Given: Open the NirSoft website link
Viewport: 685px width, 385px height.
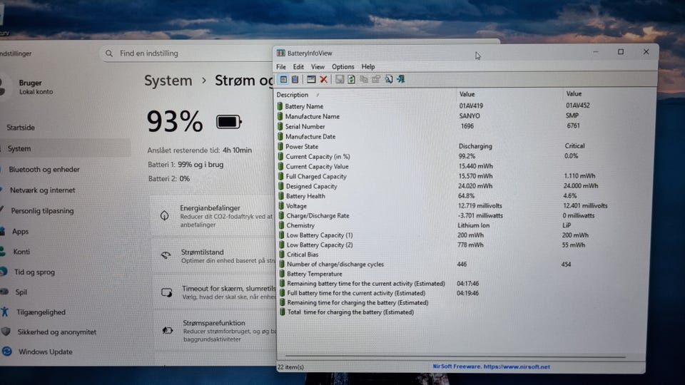Looking at the screenshot, I should point(492,366).
